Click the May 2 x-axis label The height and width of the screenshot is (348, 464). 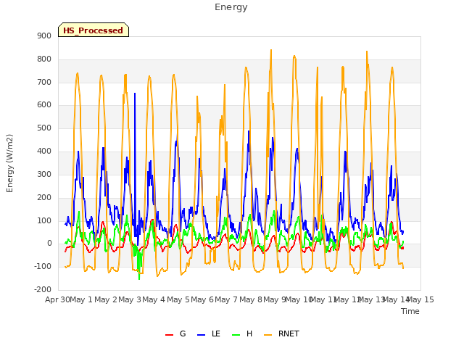[x=106, y=300]
